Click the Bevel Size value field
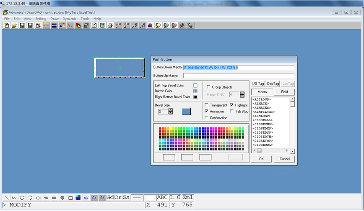 (163, 112)
